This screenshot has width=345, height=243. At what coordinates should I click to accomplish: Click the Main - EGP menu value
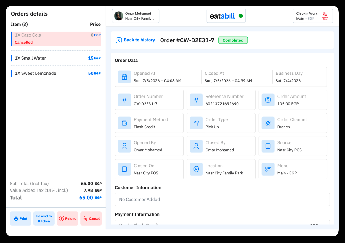[x=287, y=173]
